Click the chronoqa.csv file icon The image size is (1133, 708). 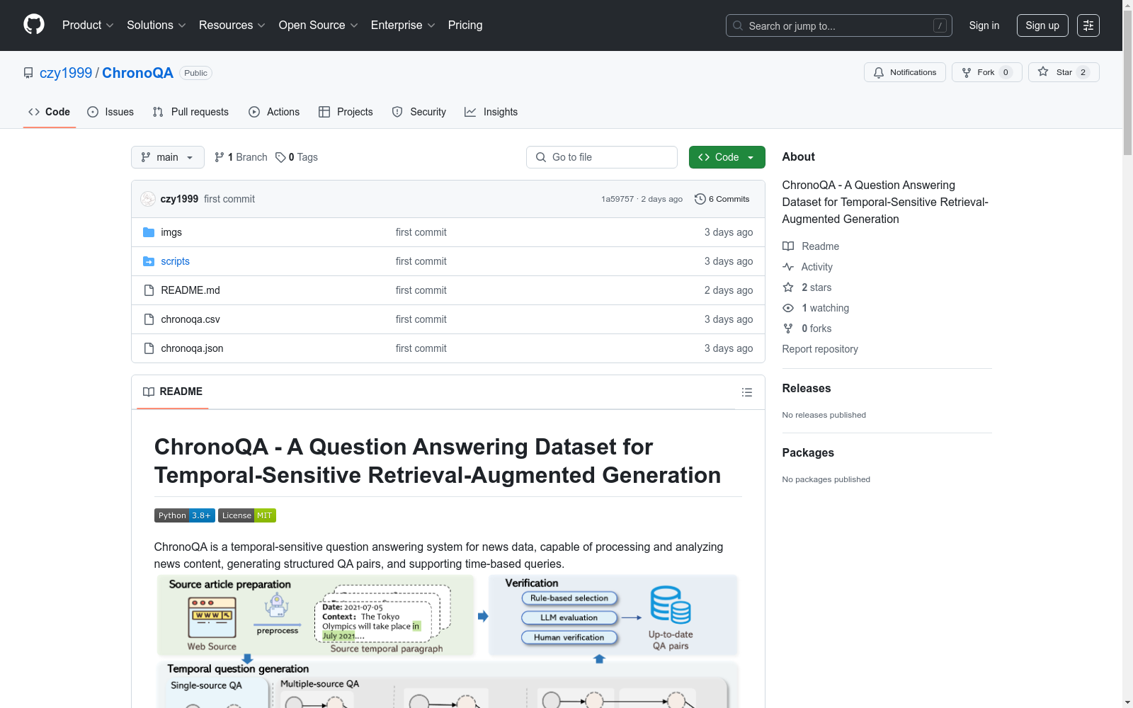click(149, 319)
